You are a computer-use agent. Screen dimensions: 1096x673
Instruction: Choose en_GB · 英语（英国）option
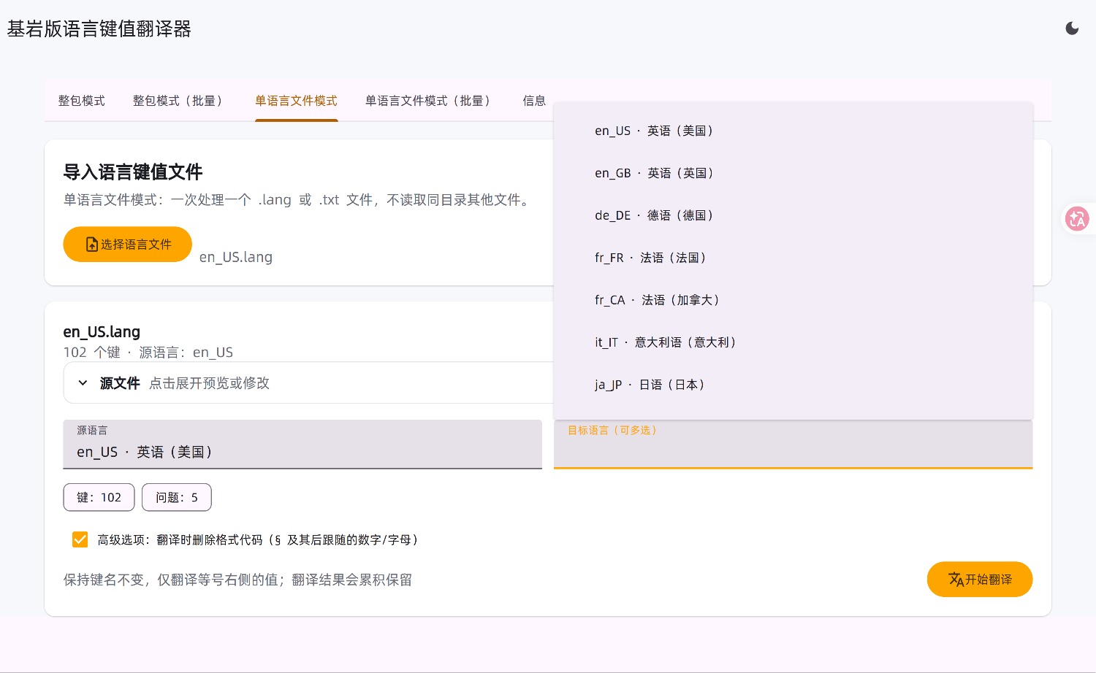coord(793,173)
